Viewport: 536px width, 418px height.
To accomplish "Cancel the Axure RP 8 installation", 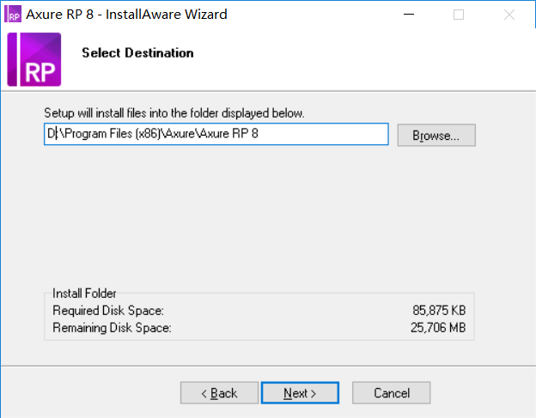I will click(x=392, y=393).
